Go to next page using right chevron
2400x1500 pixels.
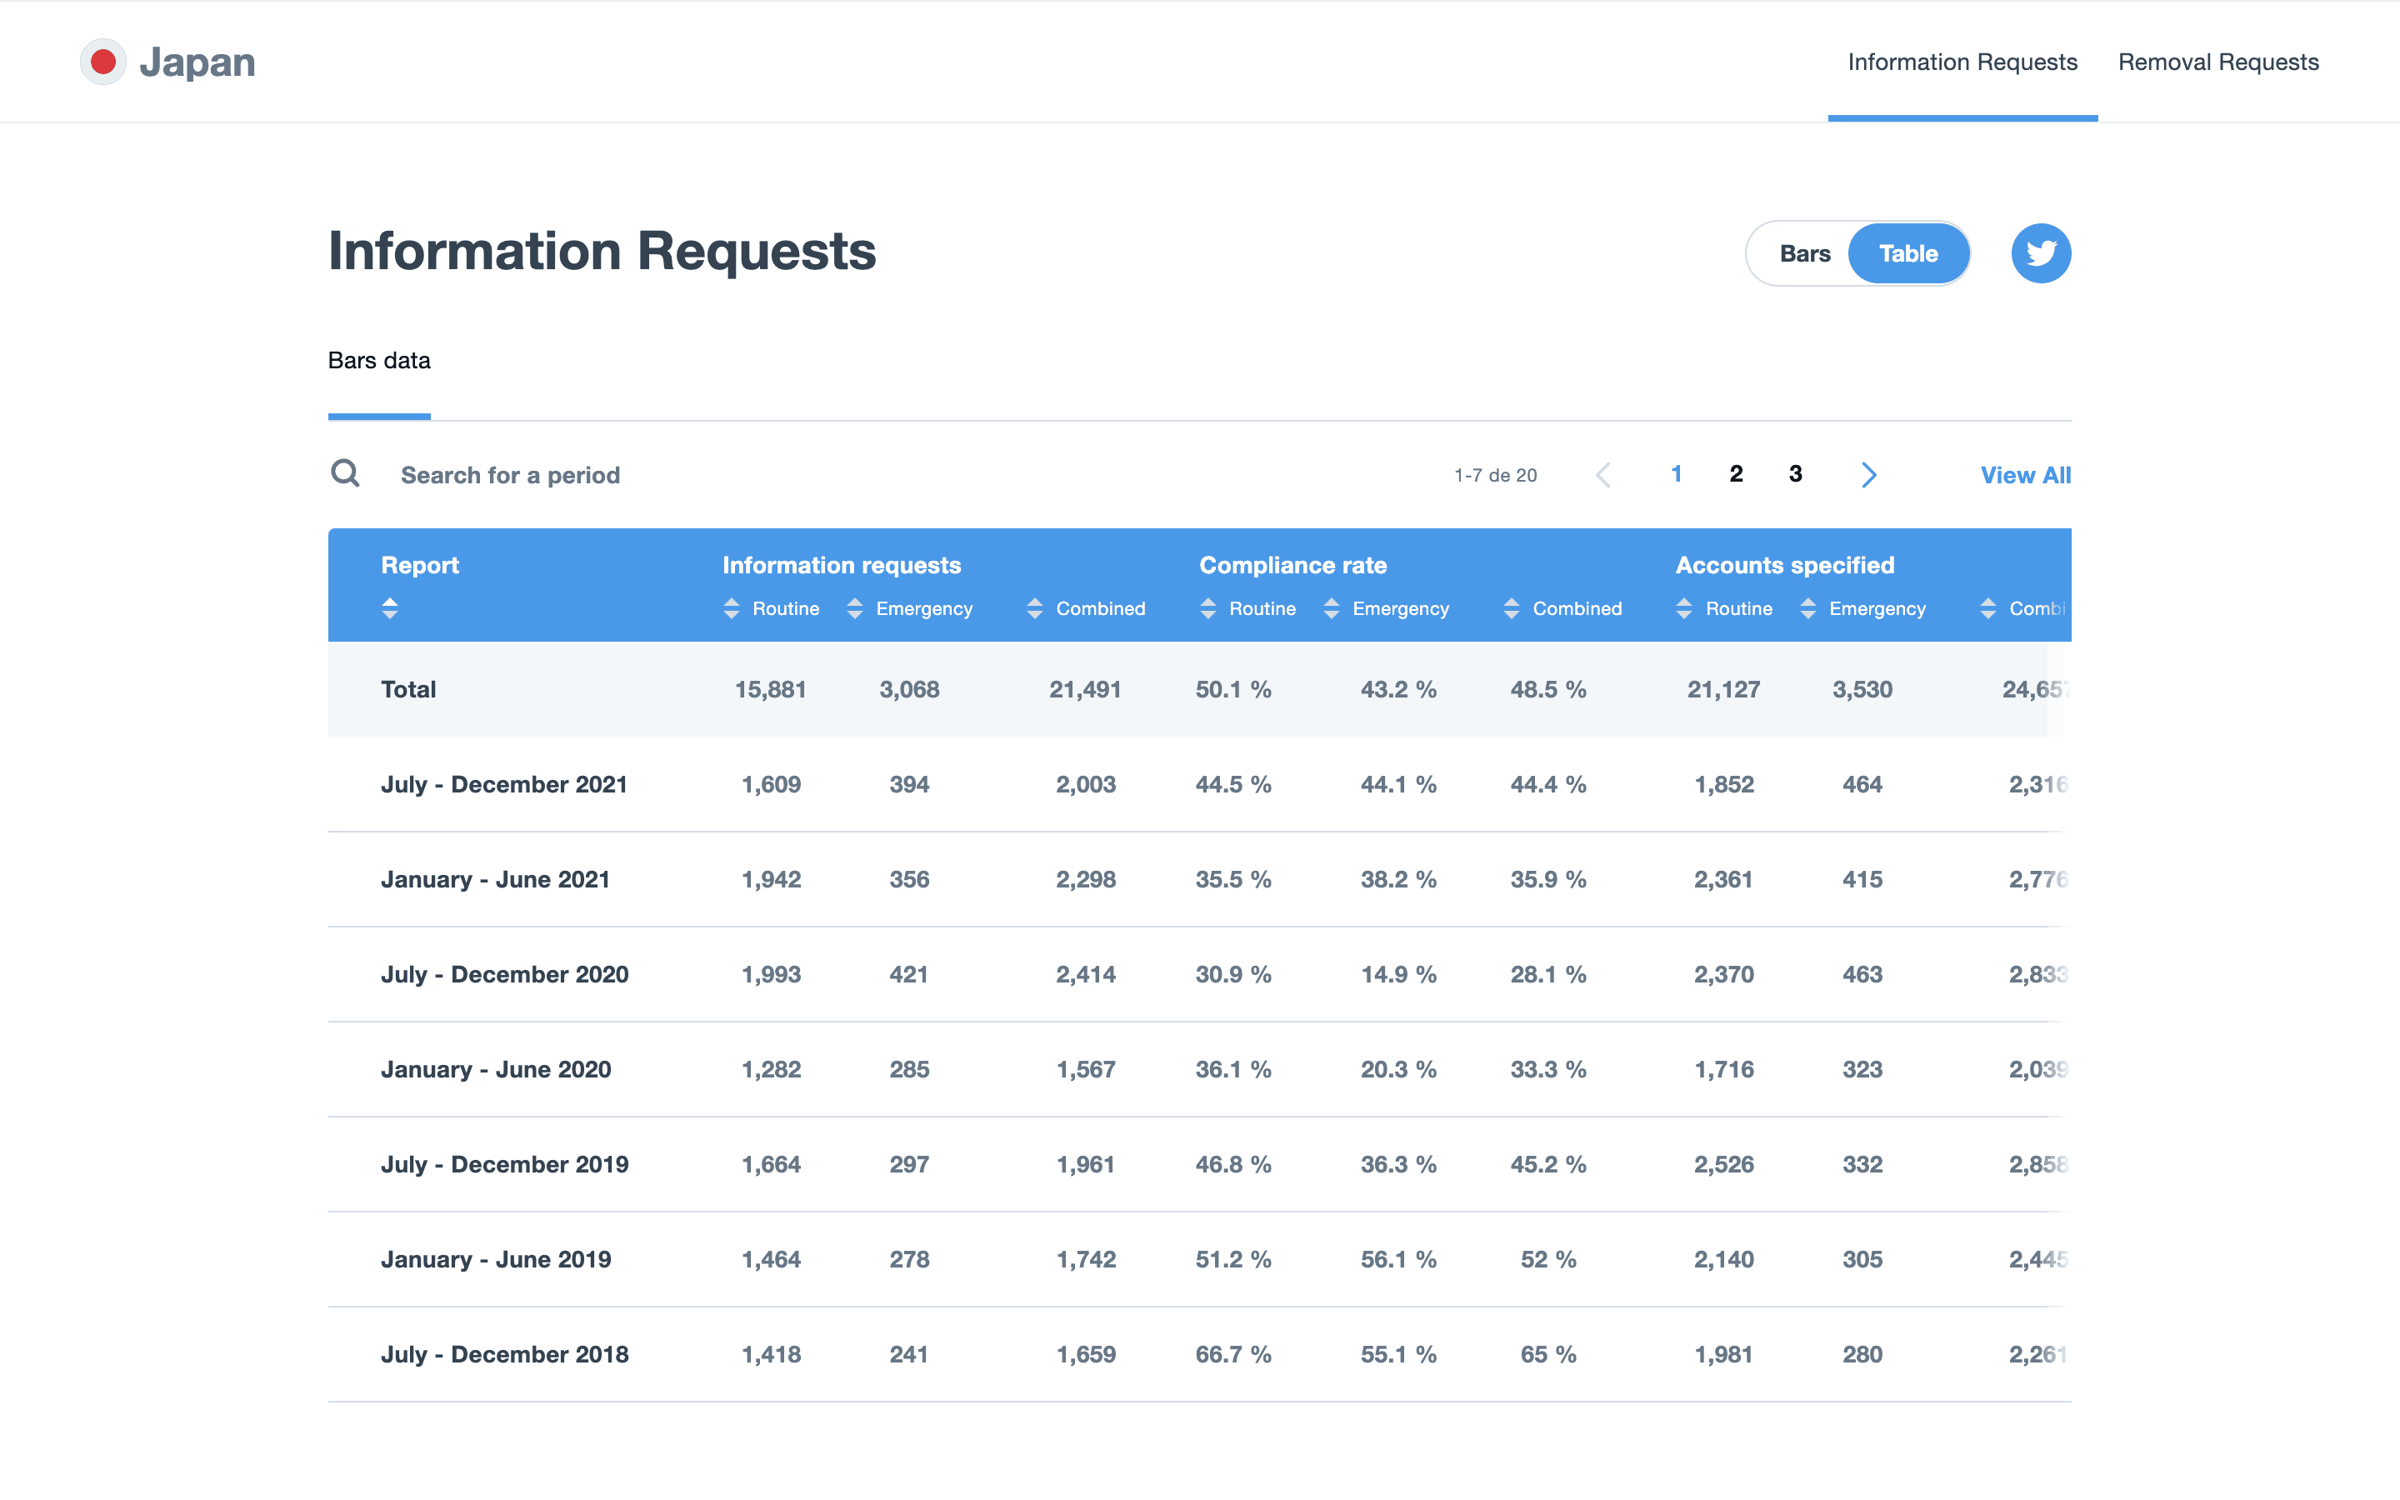click(x=1868, y=474)
